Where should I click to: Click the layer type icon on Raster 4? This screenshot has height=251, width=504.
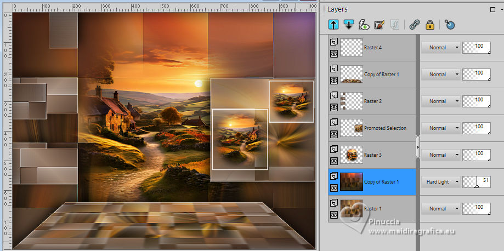[333, 42]
